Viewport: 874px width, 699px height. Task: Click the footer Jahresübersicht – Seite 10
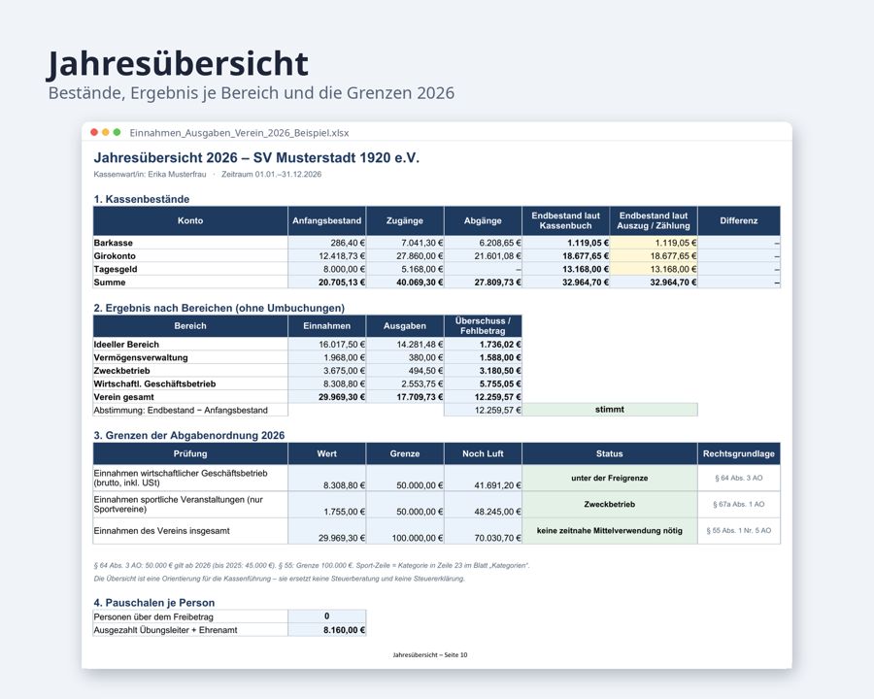pos(430,655)
